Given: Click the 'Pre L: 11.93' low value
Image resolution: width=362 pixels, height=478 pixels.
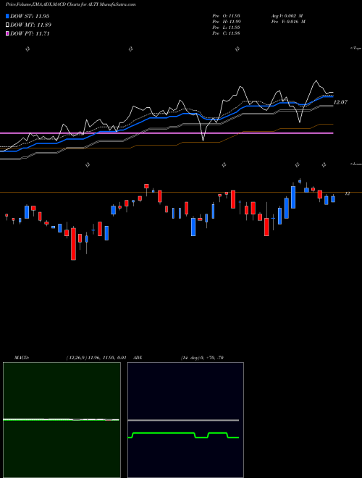Looking at the screenshot, I should pos(226,28).
